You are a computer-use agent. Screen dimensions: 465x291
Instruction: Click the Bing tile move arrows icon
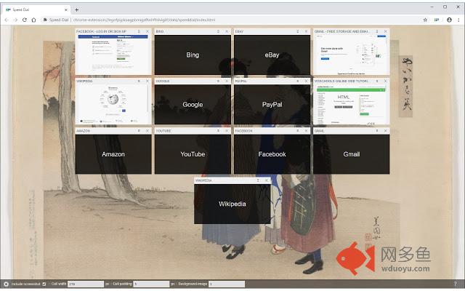tap(218, 31)
